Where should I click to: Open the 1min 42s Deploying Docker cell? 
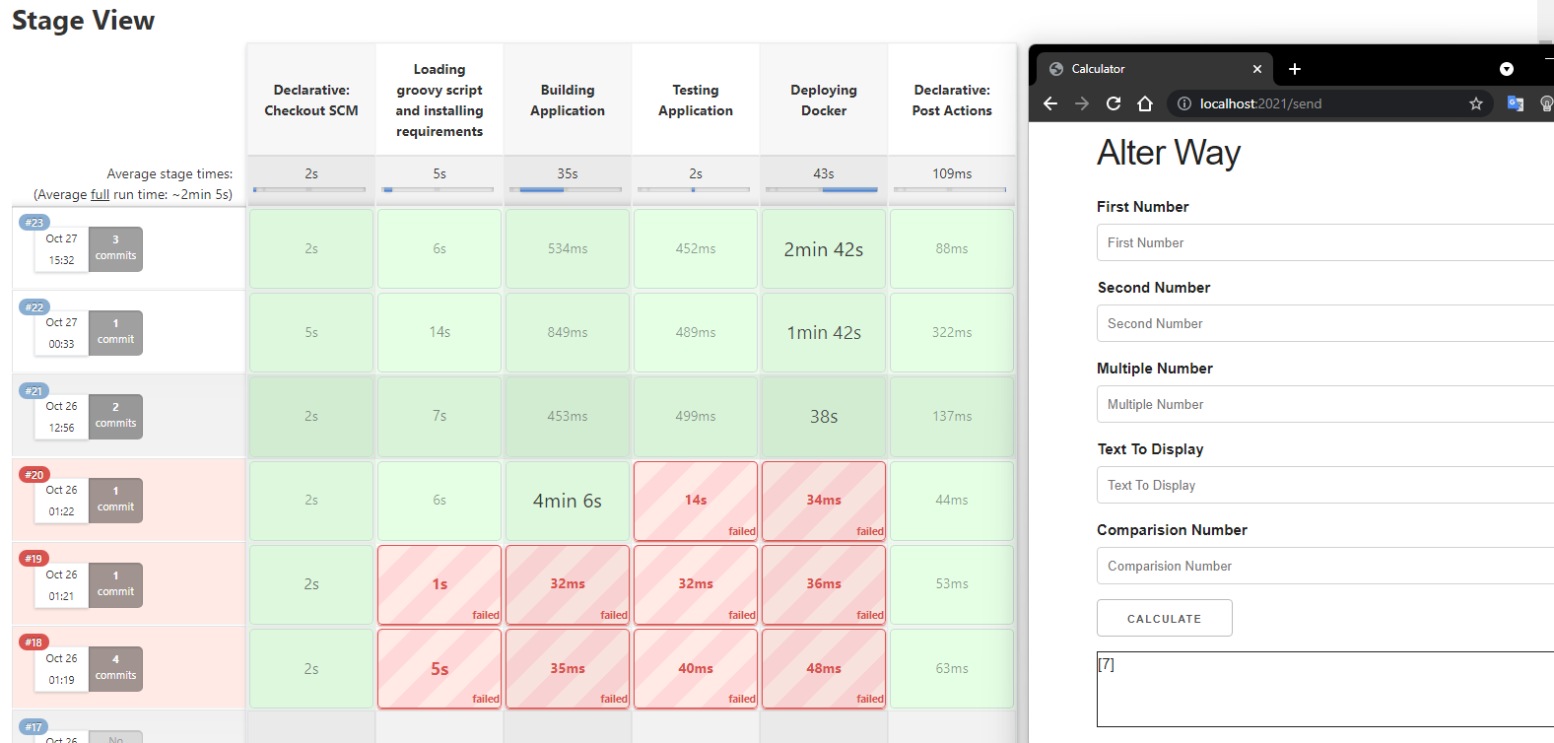tap(824, 333)
